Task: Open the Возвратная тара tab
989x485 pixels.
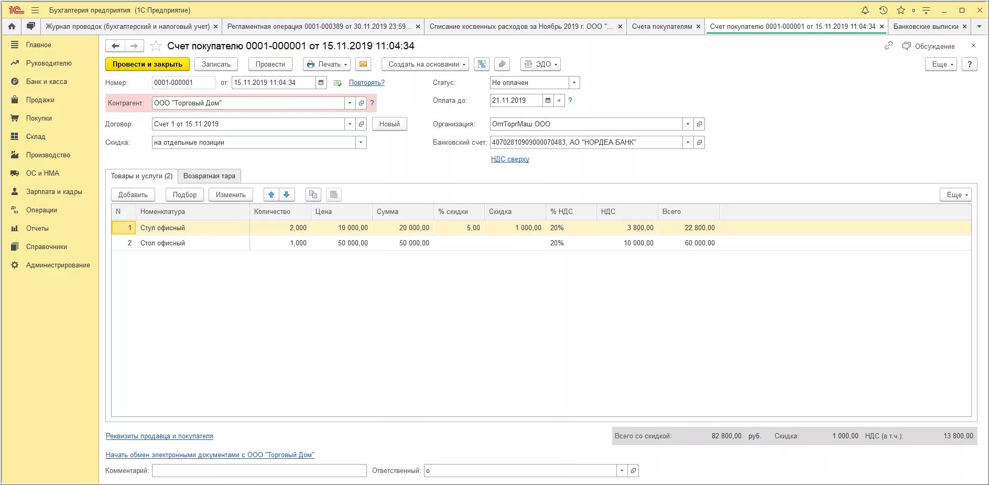Action: (x=209, y=176)
